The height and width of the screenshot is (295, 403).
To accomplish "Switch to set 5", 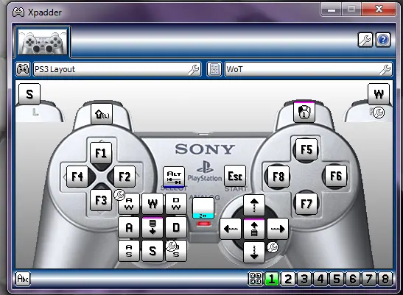I will [x=337, y=279].
